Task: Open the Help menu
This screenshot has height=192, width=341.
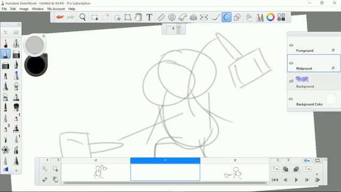Action: pyautogui.click(x=72, y=9)
